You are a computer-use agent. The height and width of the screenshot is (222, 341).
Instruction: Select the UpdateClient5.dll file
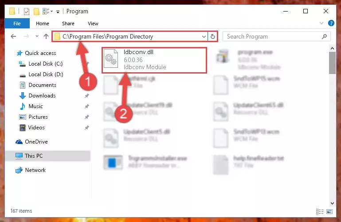point(137,138)
